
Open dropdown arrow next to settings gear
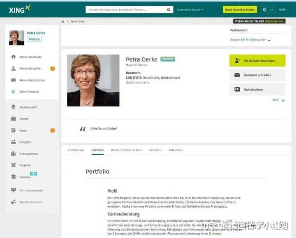(271, 9)
